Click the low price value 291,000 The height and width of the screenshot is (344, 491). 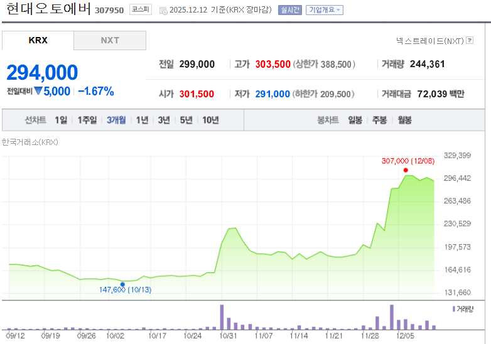tap(272, 94)
